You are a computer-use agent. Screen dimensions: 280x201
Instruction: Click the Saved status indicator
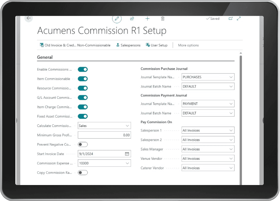213,19
